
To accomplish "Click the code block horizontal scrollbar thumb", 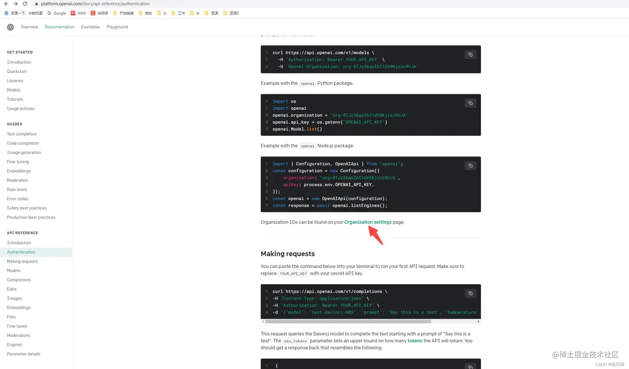I will (x=348, y=321).
